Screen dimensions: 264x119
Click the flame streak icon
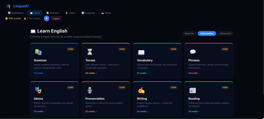[x=25, y=19]
